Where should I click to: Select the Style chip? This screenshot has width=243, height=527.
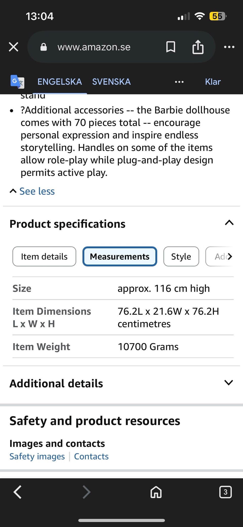coord(181,256)
